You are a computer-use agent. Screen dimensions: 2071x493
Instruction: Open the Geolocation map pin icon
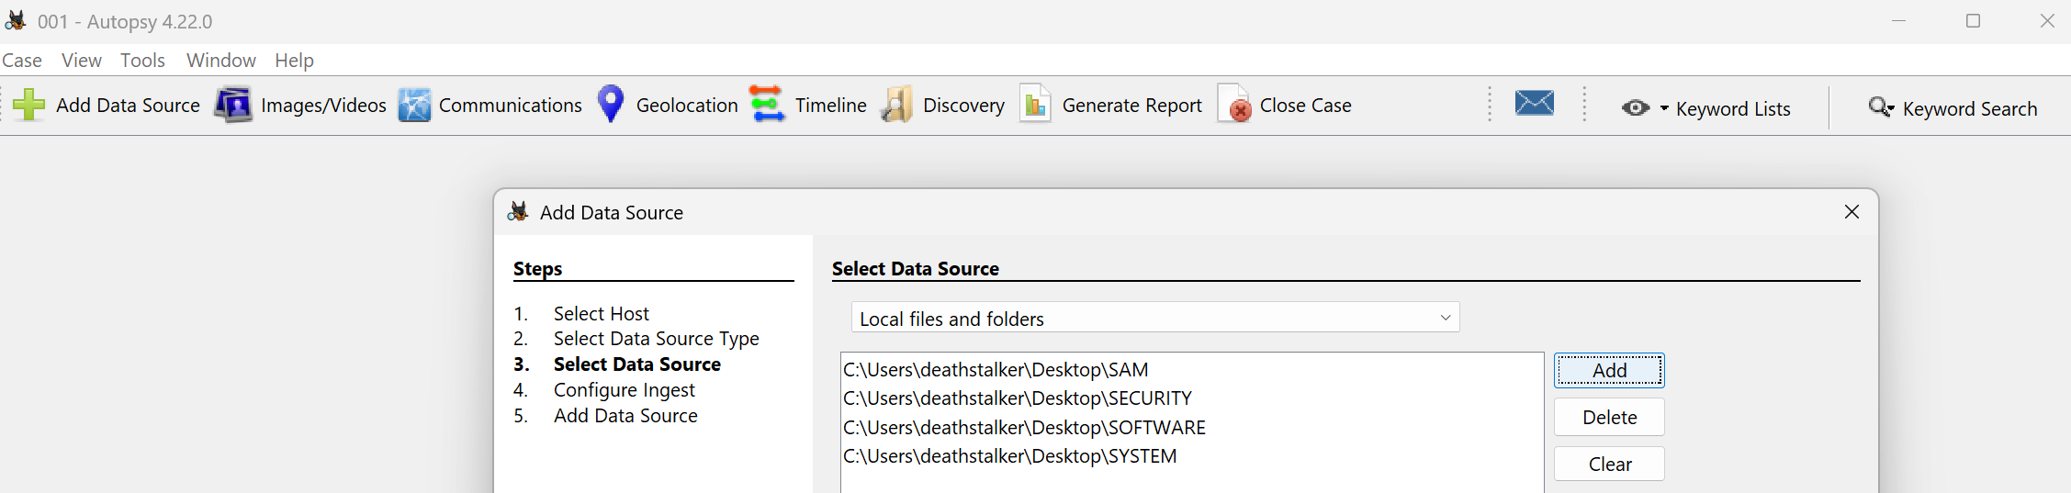coord(611,104)
